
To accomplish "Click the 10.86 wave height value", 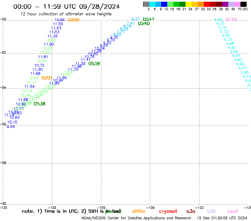I will (60, 20).
